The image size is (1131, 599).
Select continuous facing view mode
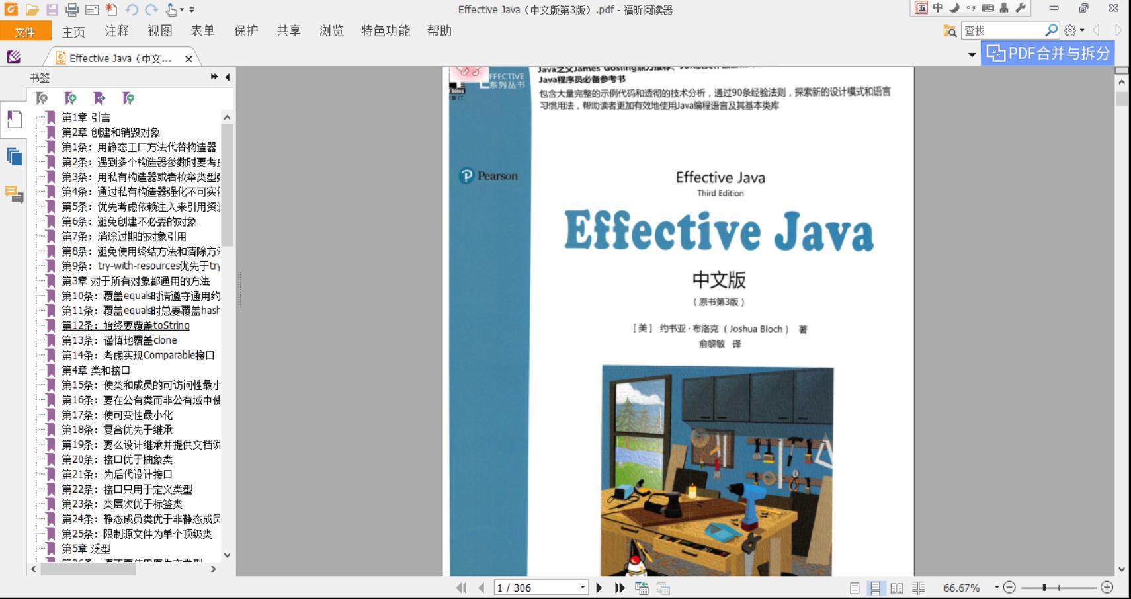pos(918,588)
